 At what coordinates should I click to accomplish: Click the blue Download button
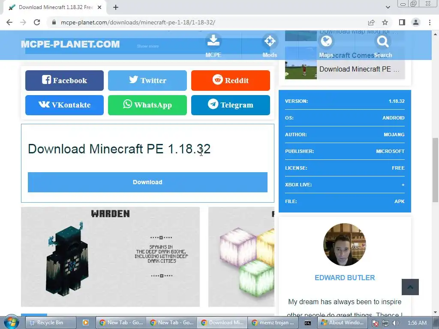pyautogui.click(x=147, y=182)
